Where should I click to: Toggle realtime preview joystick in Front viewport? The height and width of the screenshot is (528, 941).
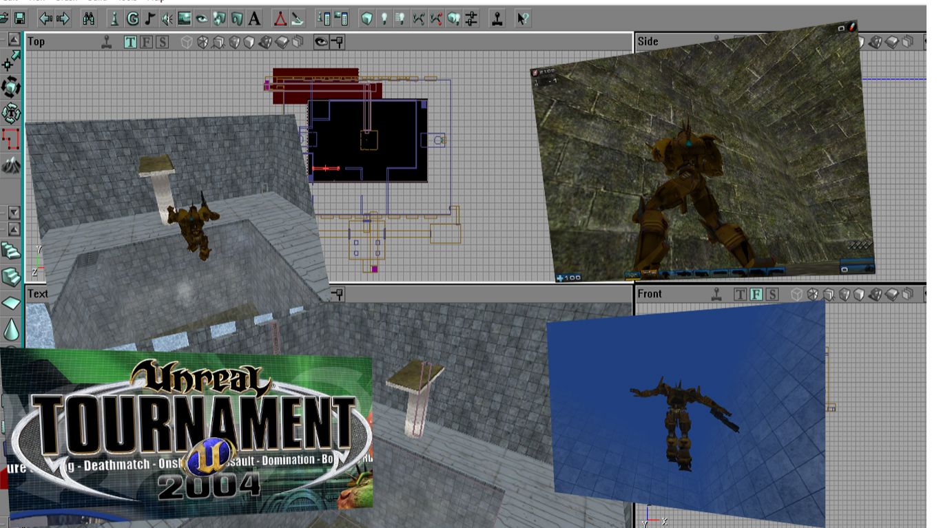coord(716,295)
